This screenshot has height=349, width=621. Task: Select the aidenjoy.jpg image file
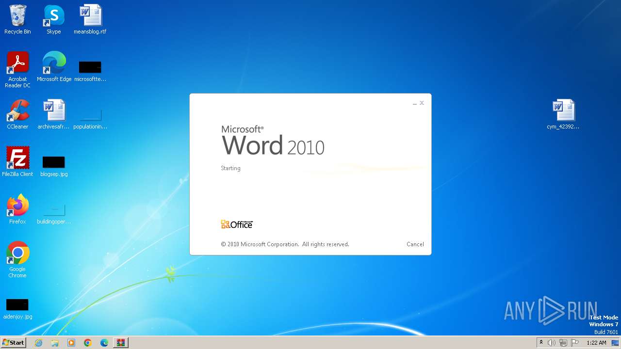coord(17,308)
